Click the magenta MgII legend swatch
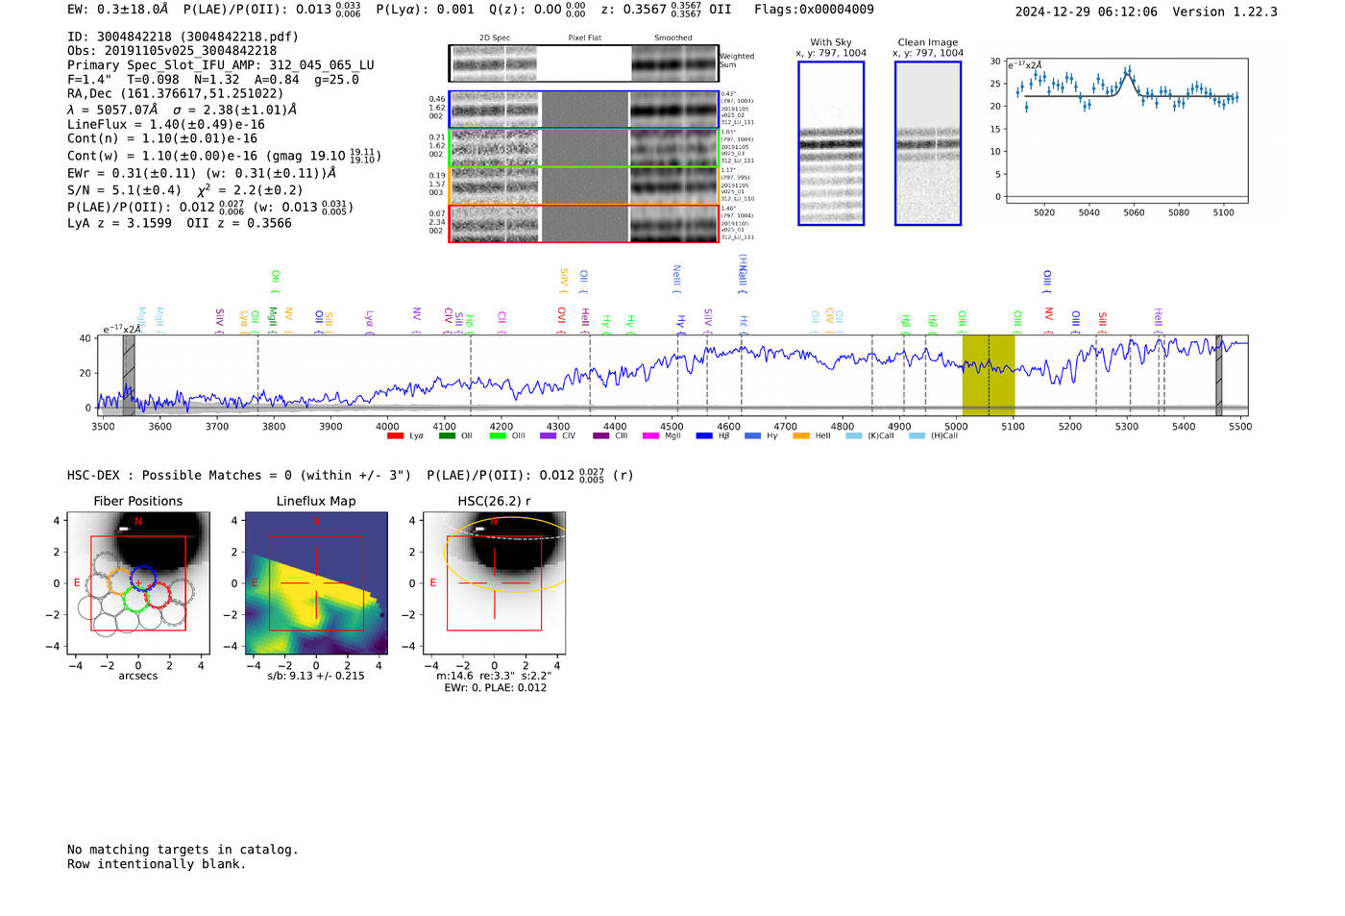 click(650, 436)
